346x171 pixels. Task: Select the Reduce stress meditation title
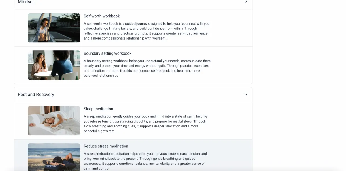coord(106,146)
